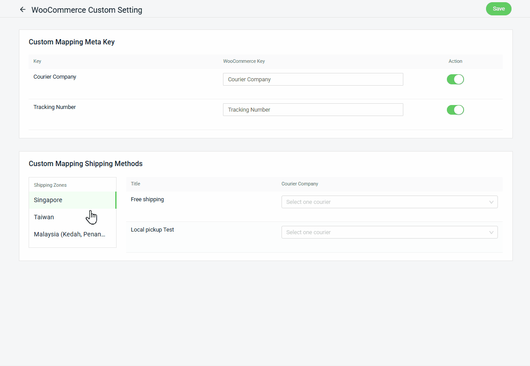Click the Custom Mapping Meta Key heading

(x=72, y=42)
